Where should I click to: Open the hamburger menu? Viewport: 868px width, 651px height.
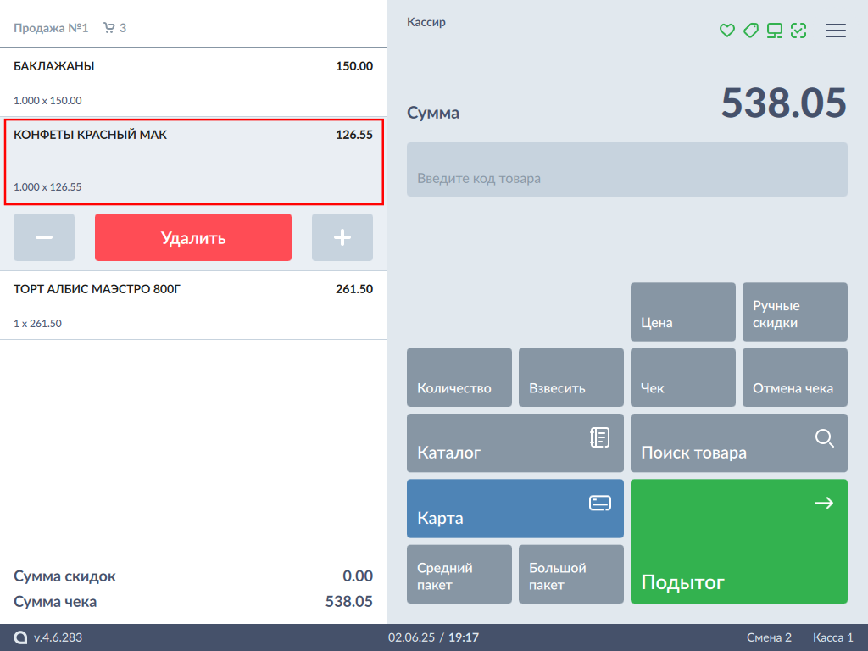click(836, 31)
